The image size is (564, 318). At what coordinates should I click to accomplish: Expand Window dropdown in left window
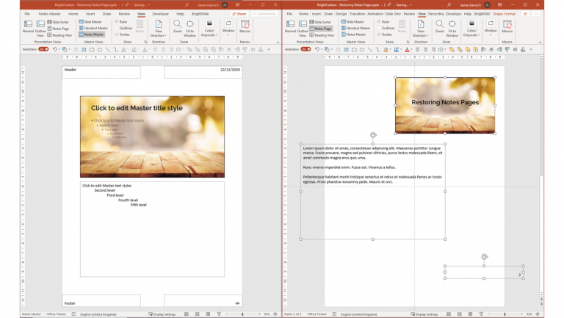coord(228,28)
